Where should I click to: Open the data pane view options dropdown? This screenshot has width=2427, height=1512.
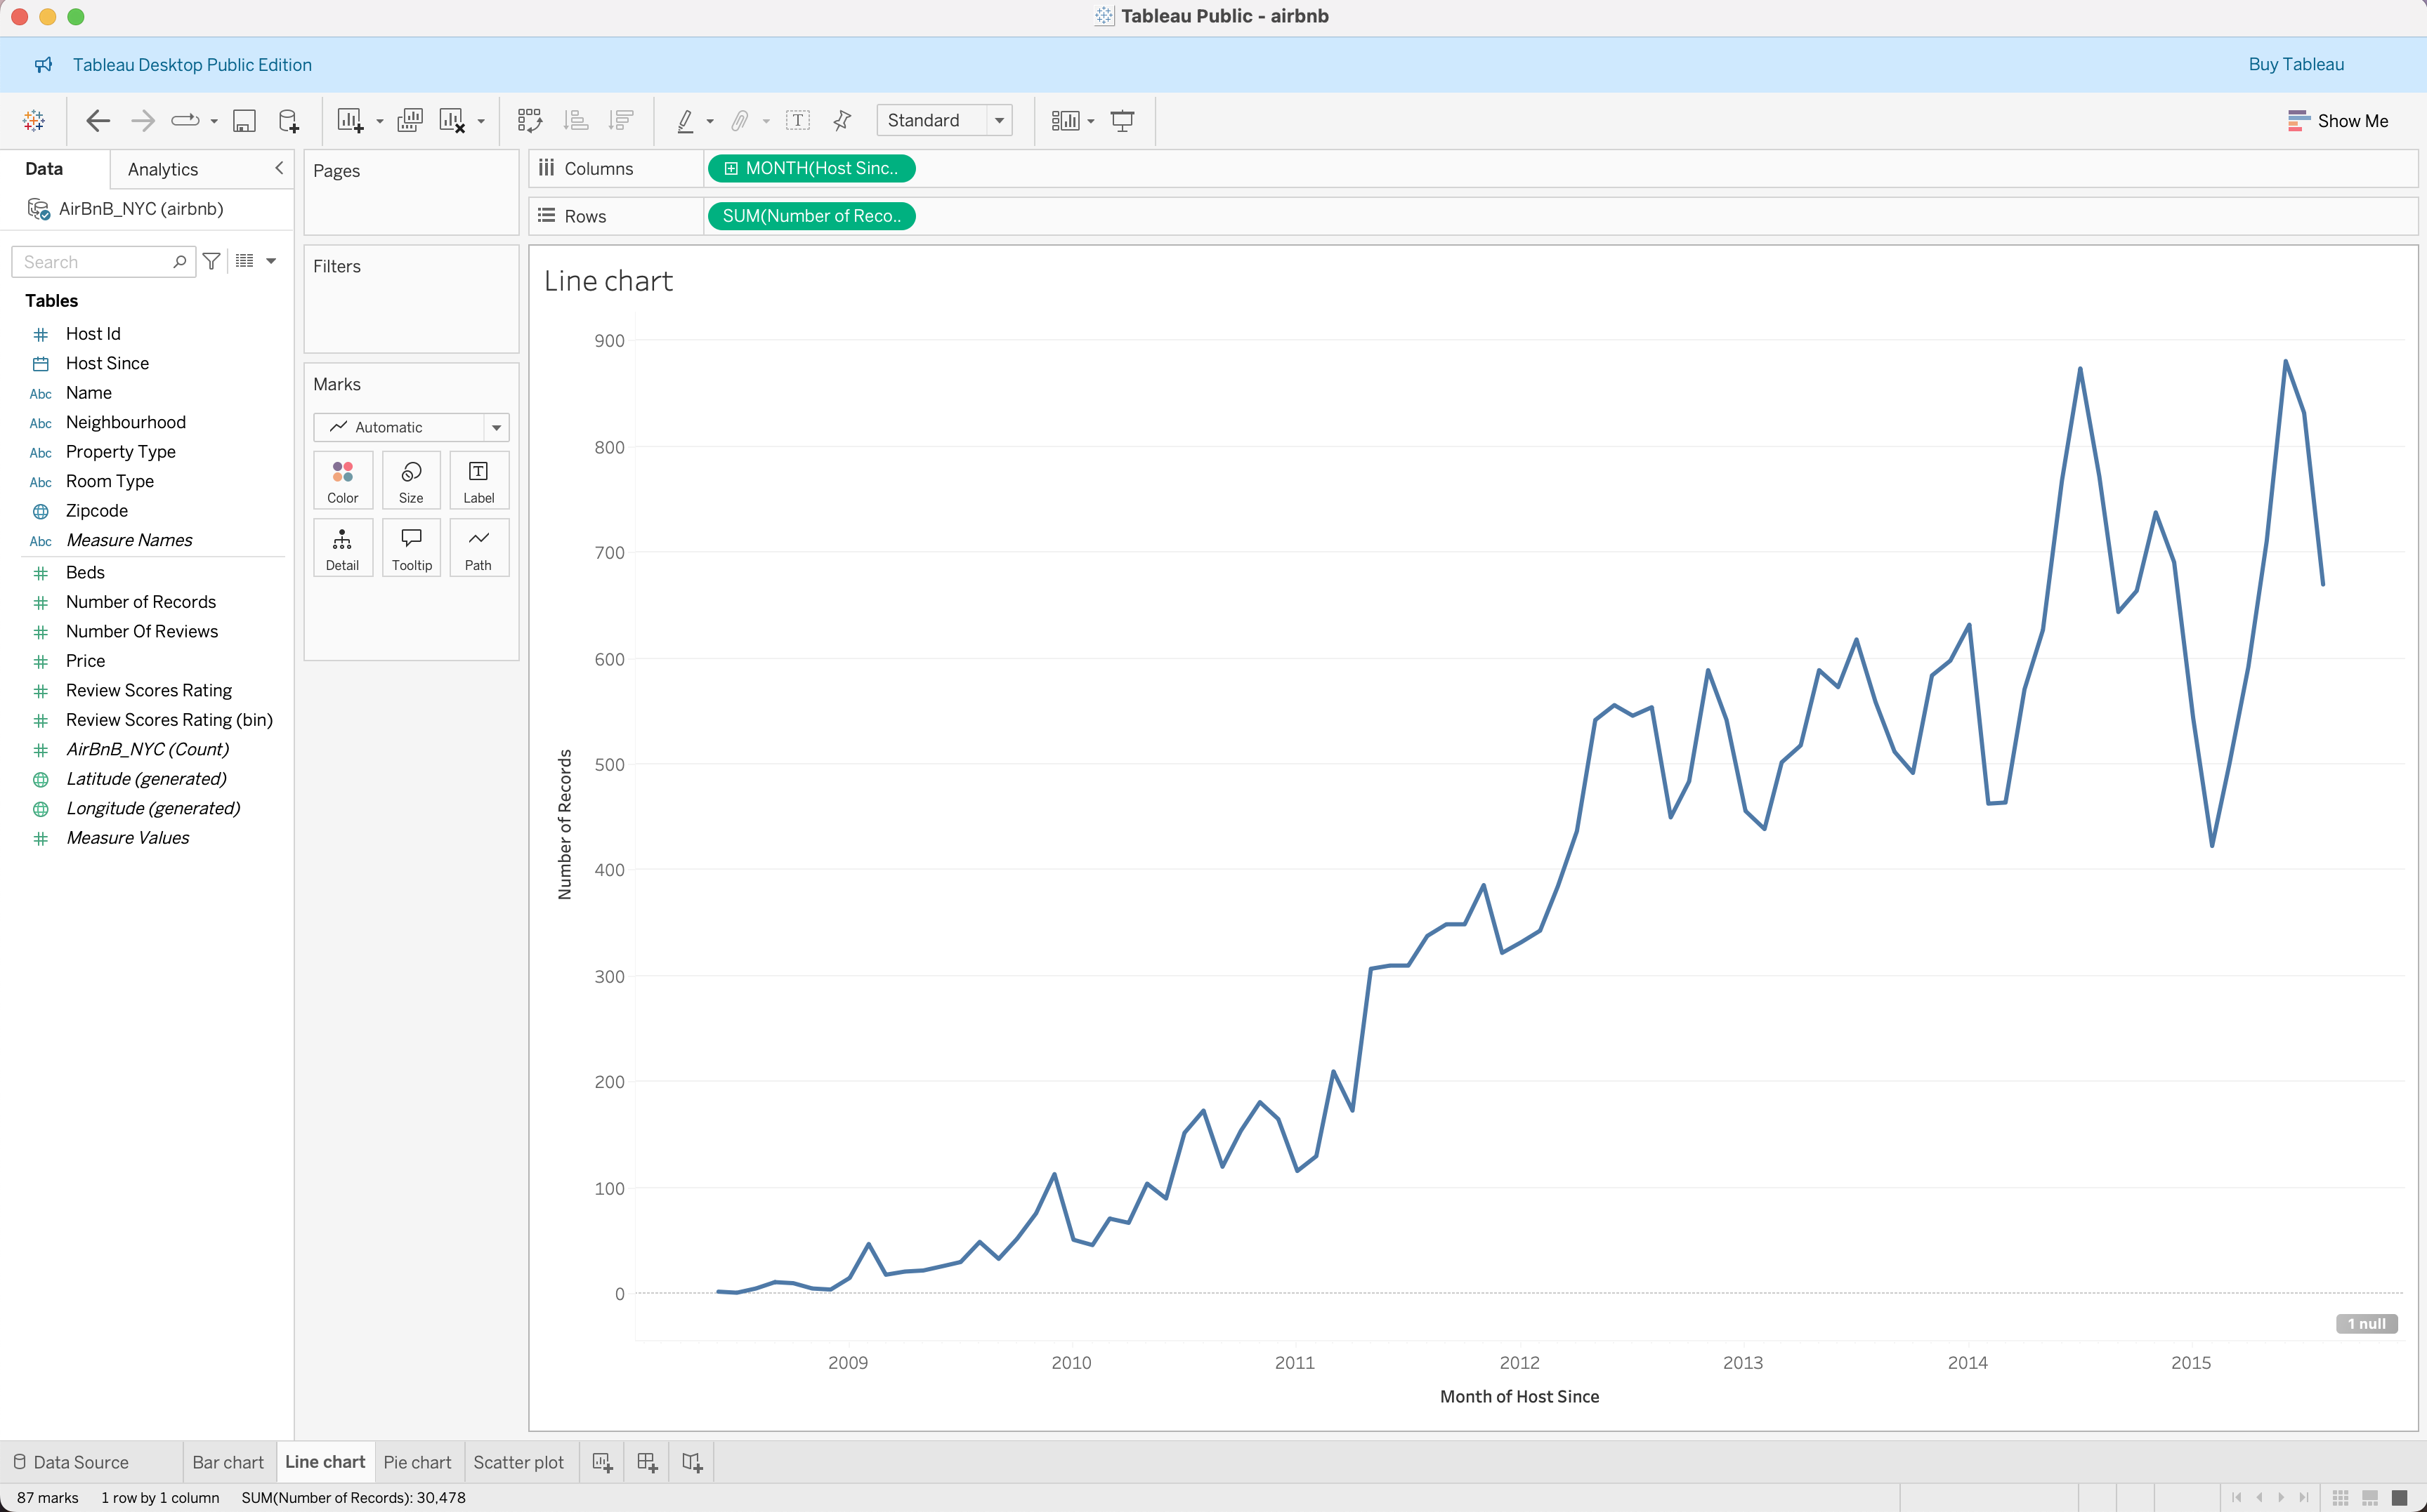tap(270, 261)
